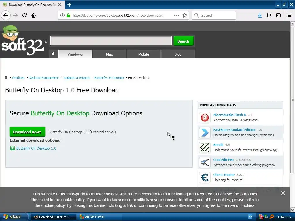Click green download icon beside Butterfly link
Viewport: 295px width, 221px height.
pos(12,148)
